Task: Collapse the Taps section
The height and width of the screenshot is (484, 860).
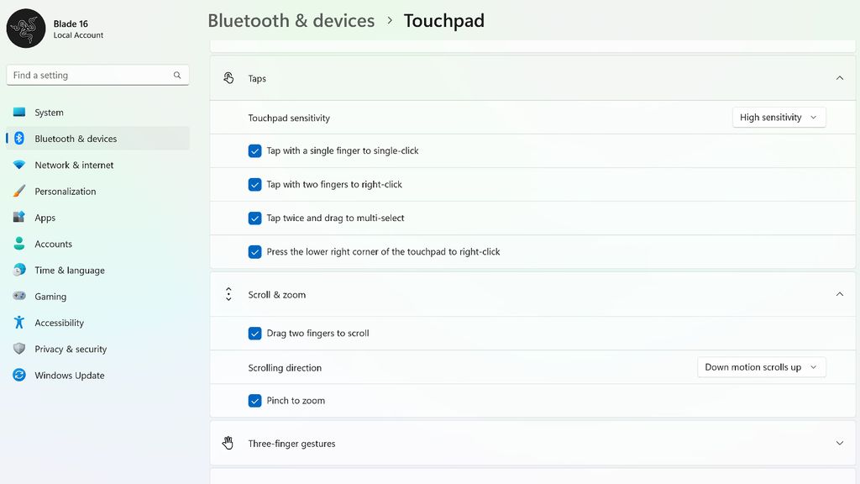Action: pyautogui.click(x=839, y=77)
